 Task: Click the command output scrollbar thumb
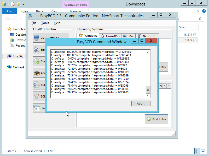pos(148,90)
